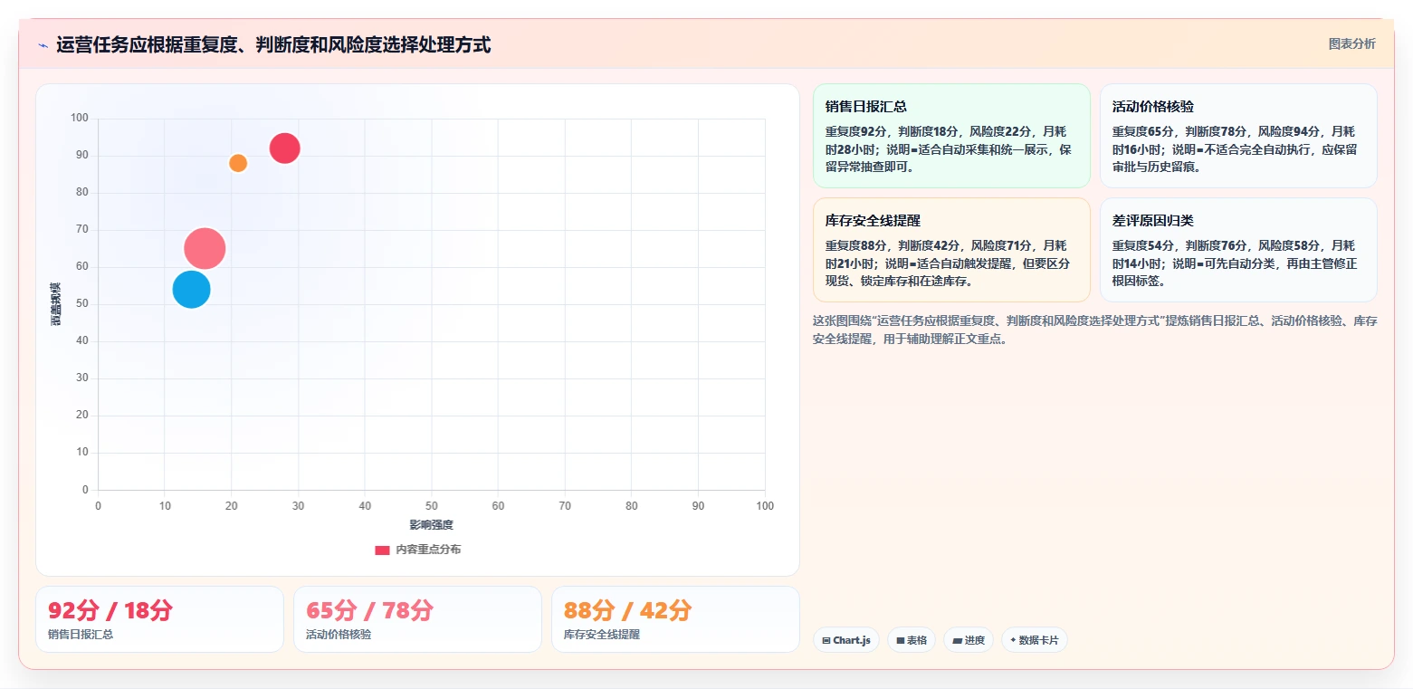Select the pink bubble in the chart
This screenshot has width=1413, height=689.
click(x=205, y=248)
